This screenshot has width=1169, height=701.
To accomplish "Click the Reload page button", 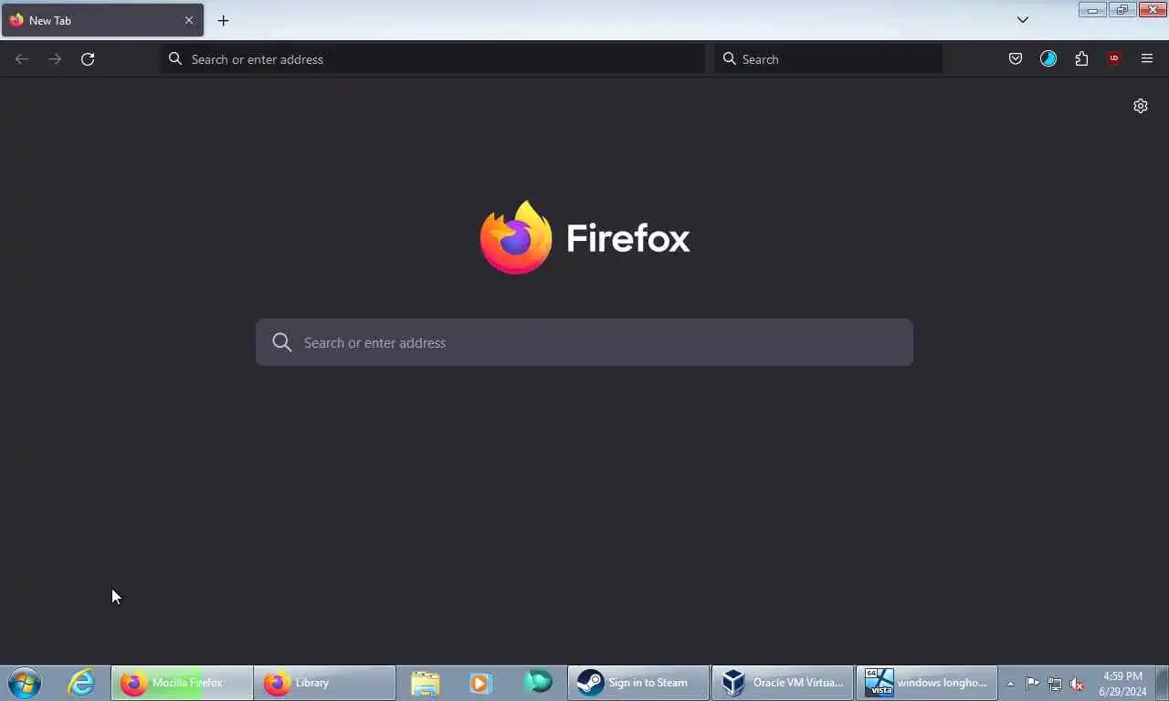I will pyautogui.click(x=88, y=59).
